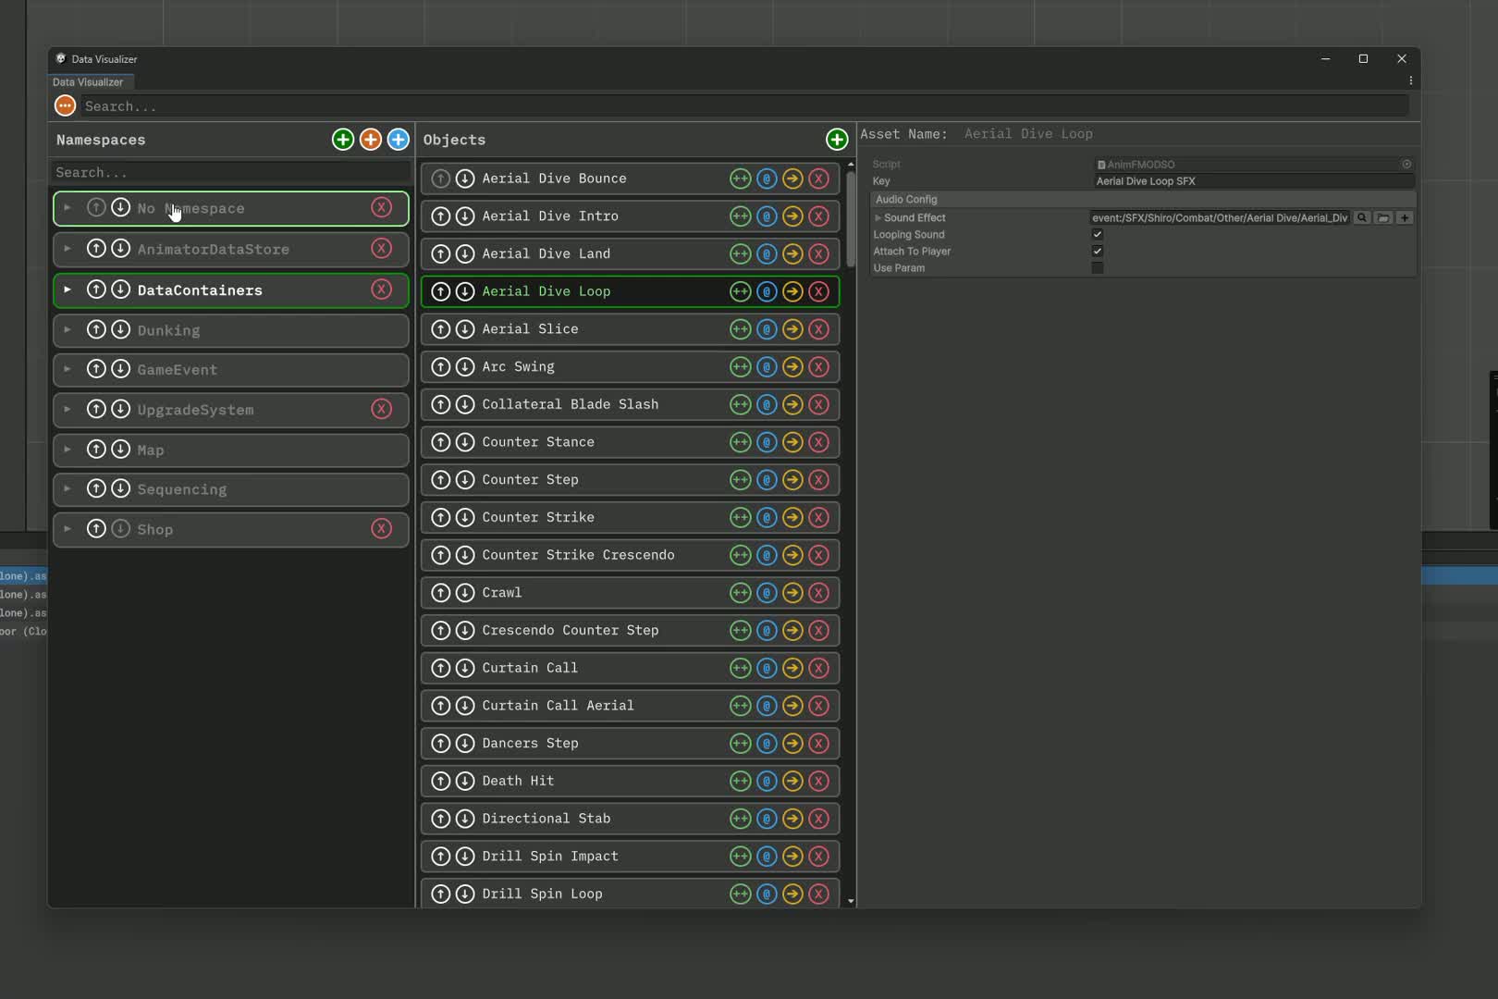Expand the GameEvent namespace triangle

[x=68, y=369]
